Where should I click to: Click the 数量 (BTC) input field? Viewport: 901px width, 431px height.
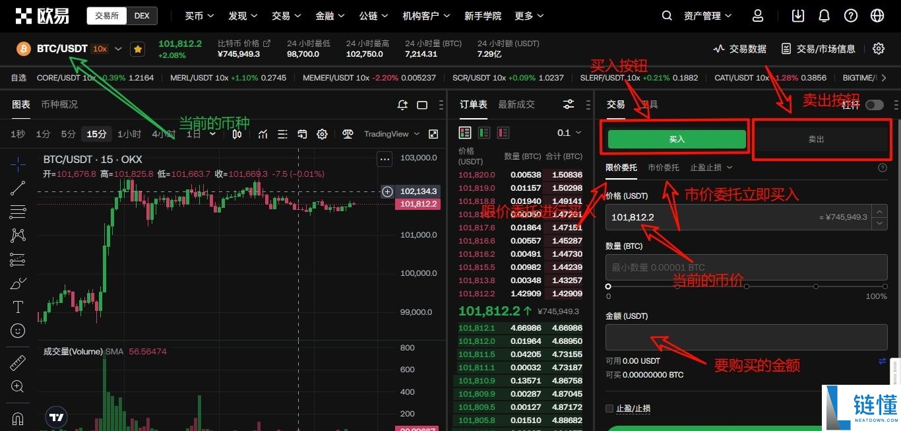pyautogui.click(x=747, y=267)
